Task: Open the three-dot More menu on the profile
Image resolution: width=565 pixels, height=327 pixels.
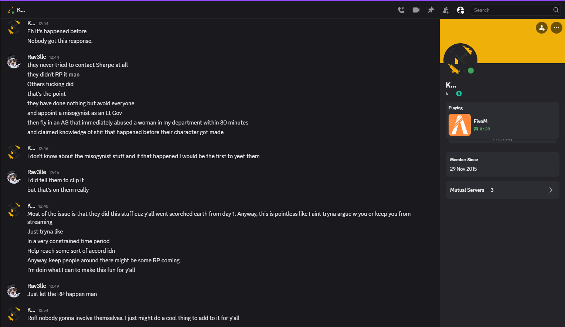Action: (x=556, y=28)
